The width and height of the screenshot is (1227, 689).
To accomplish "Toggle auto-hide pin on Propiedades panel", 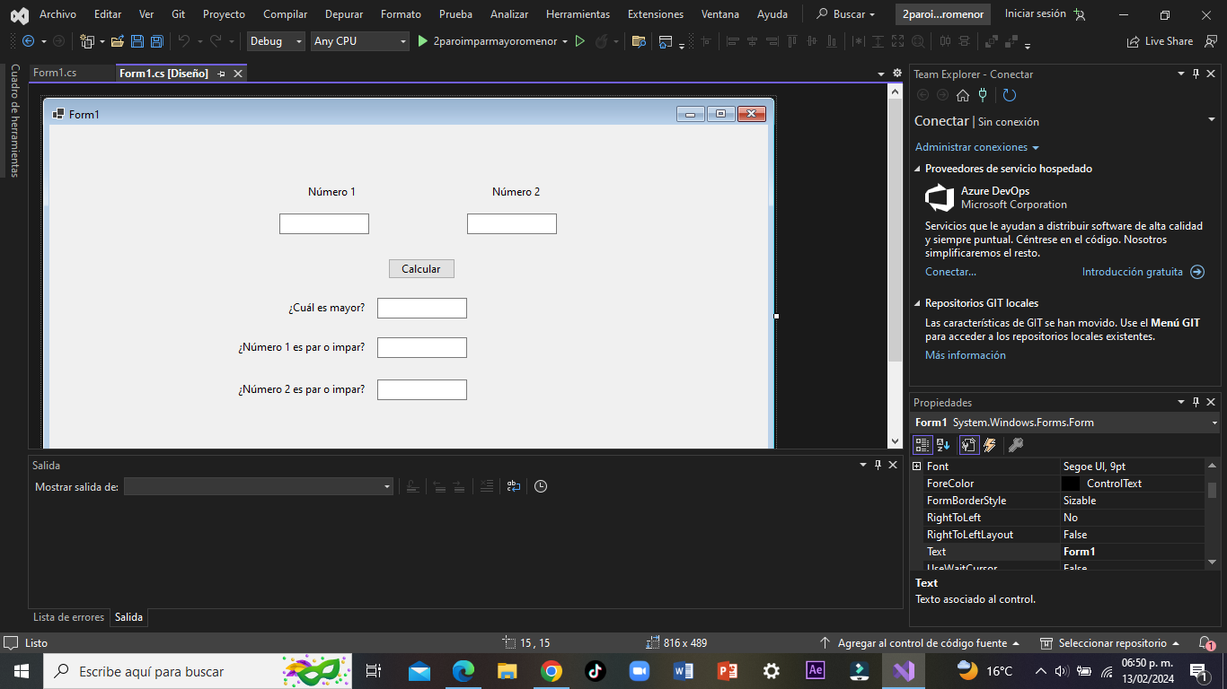I will (1196, 402).
